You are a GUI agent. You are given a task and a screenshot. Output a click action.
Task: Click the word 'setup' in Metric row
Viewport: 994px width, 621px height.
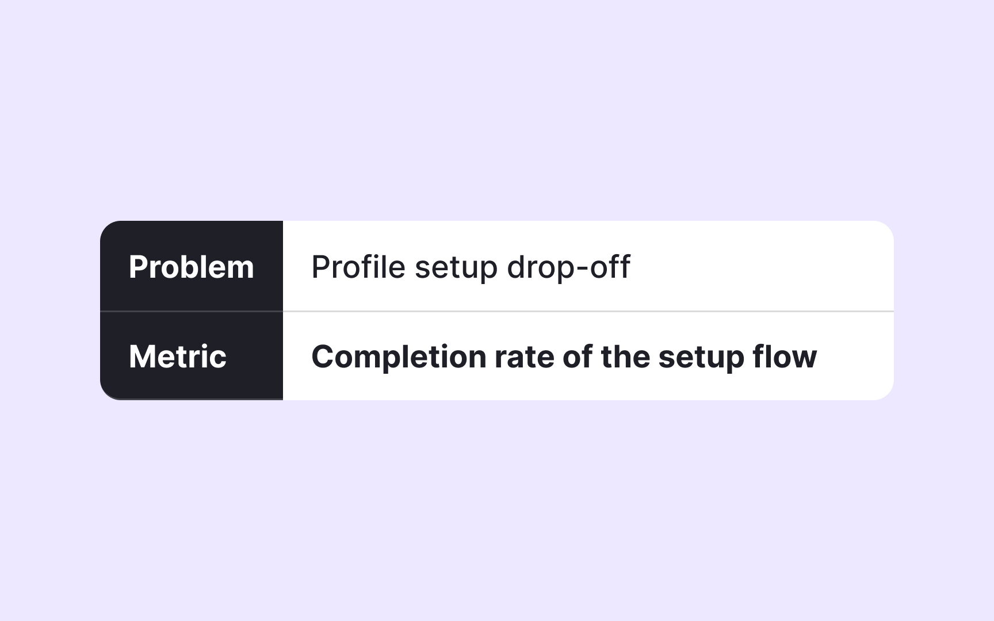tap(701, 358)
